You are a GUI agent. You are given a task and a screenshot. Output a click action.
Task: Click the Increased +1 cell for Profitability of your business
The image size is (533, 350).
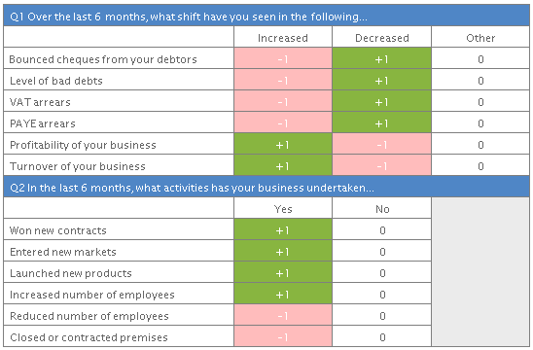(x=283, y=145)
